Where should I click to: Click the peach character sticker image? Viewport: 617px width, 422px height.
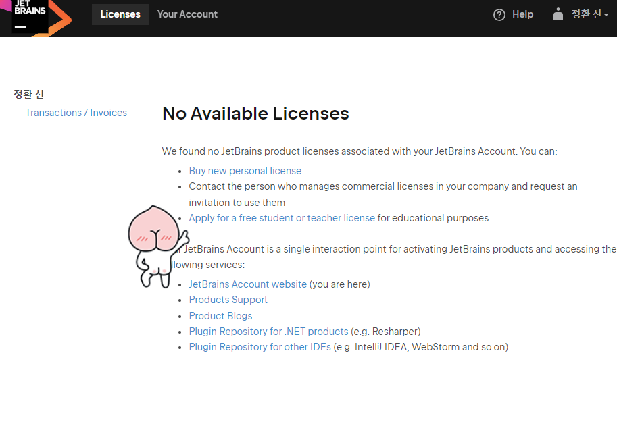(x=158, y=246)
